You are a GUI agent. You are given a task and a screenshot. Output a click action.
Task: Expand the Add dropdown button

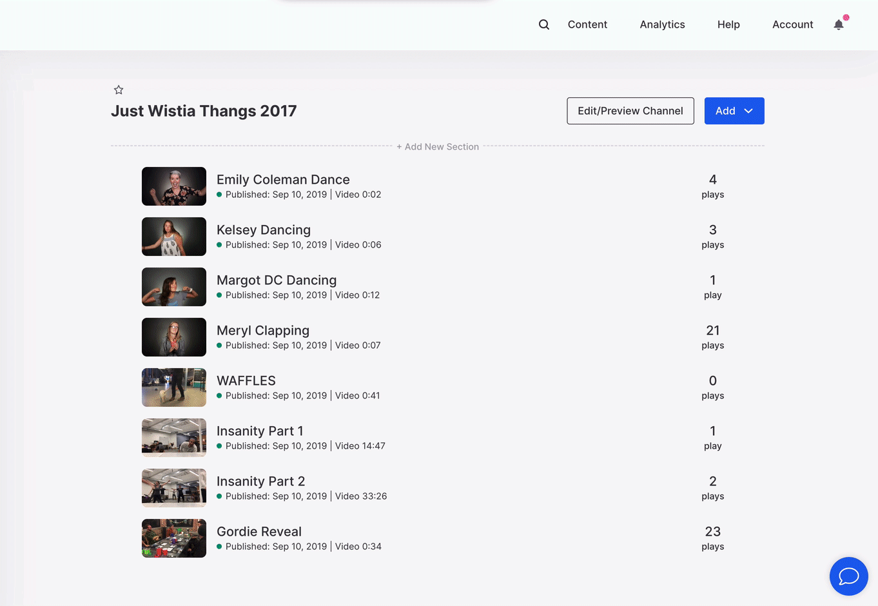tap(734, 111)
